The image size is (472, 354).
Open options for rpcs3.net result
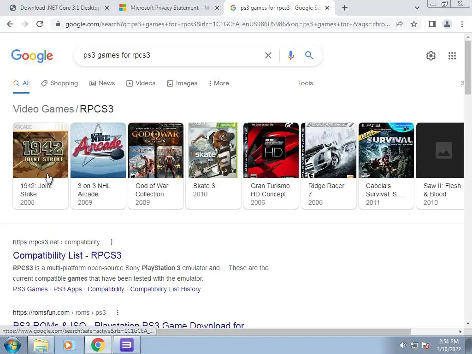[x=112, y=242]
